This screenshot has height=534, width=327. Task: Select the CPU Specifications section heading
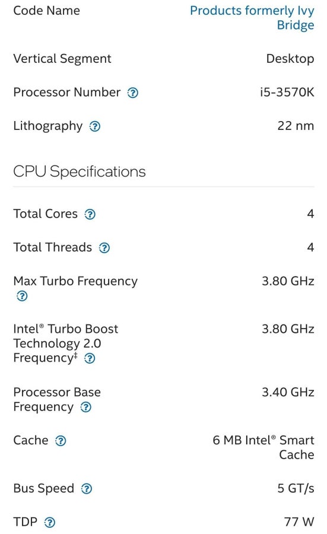(x=80, y=171)
